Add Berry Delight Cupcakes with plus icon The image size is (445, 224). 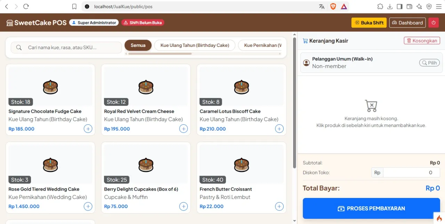pyautogui.click(x=183, y=207)
